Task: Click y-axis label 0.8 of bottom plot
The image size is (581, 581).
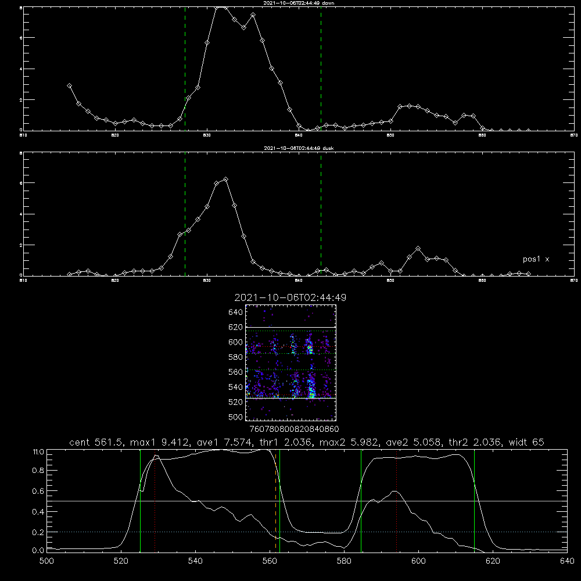Action: 38,471
